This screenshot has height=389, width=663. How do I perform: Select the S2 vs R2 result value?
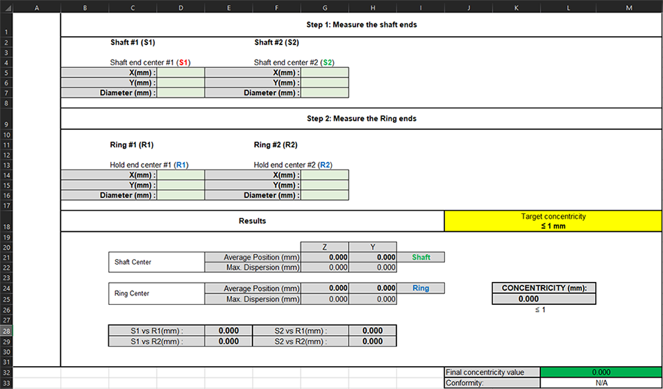point(372,341)
